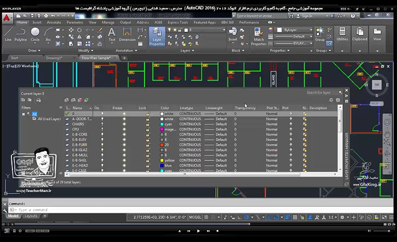Expand the Annotation panel dropdown
Viewport: 397px width, 242px height.
click(x=126, y=50)
